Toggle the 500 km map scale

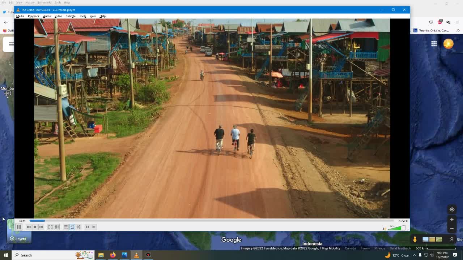(x=436, y=248)
